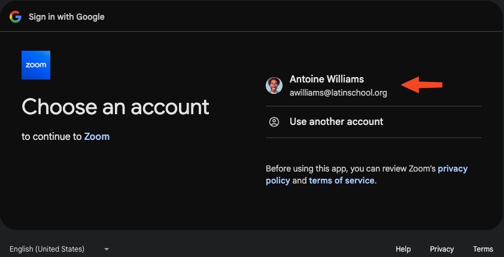Click the awilliams@latinschool.org email address
Viewport: 504px width, 257px height.
click(x=338, y=93)
